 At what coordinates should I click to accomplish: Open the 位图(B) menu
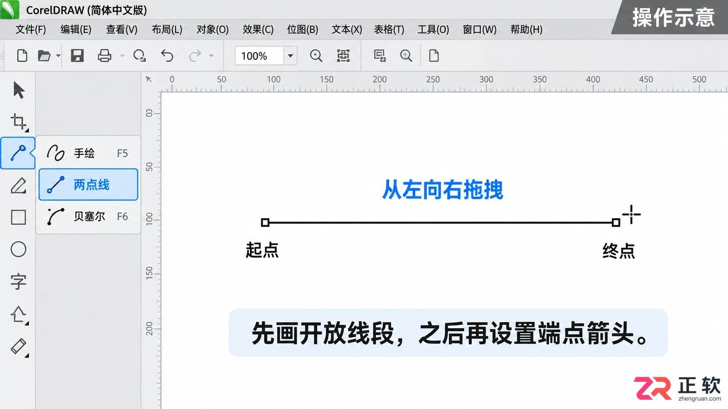coord(303,29)
